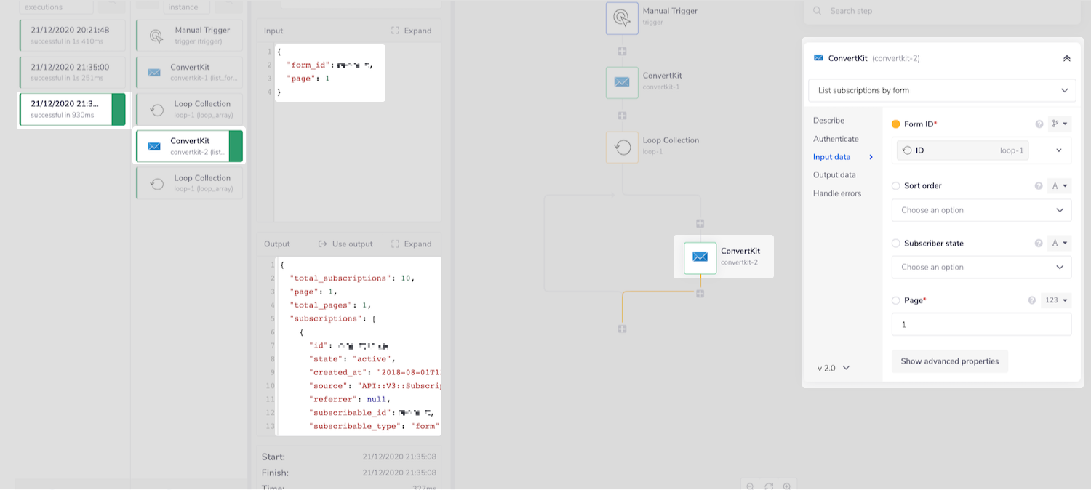
Task: Open the Subscriber state Choose an option dropdown
Action: pos(981,267)
